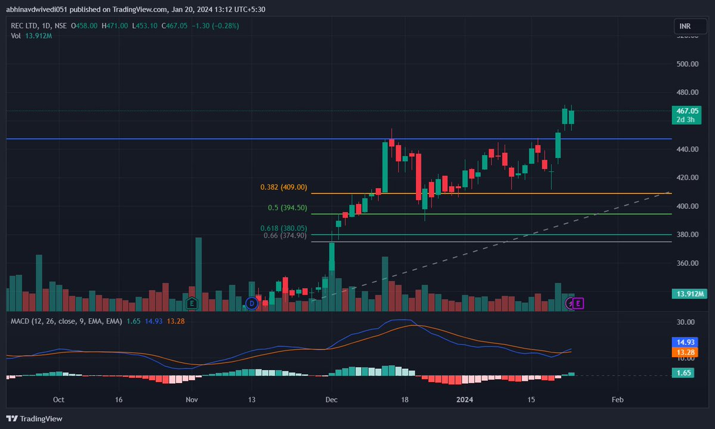
Task: Click the 480.00 price axis label
Action: tap(687, 93)
